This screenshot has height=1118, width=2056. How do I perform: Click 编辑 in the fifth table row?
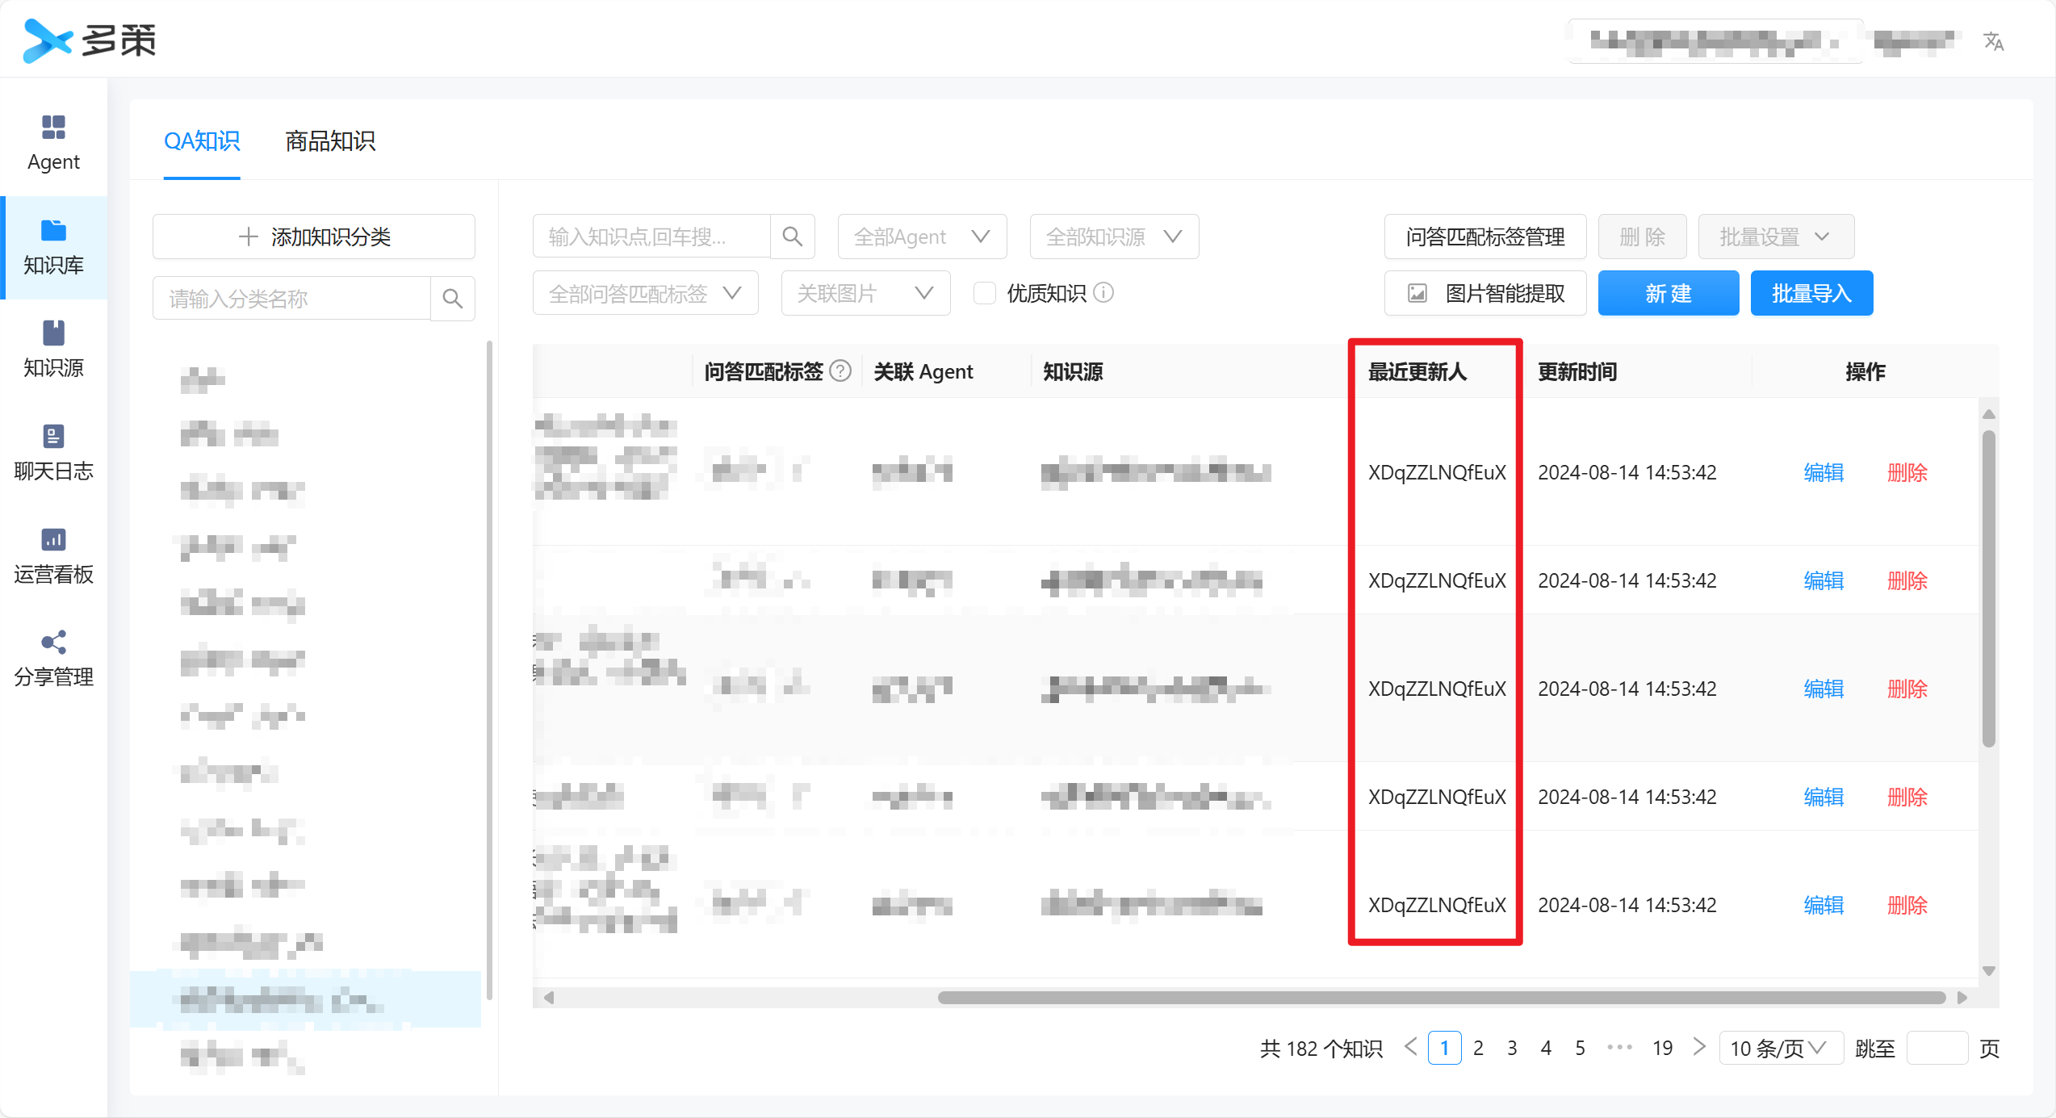click(1824, 905)
